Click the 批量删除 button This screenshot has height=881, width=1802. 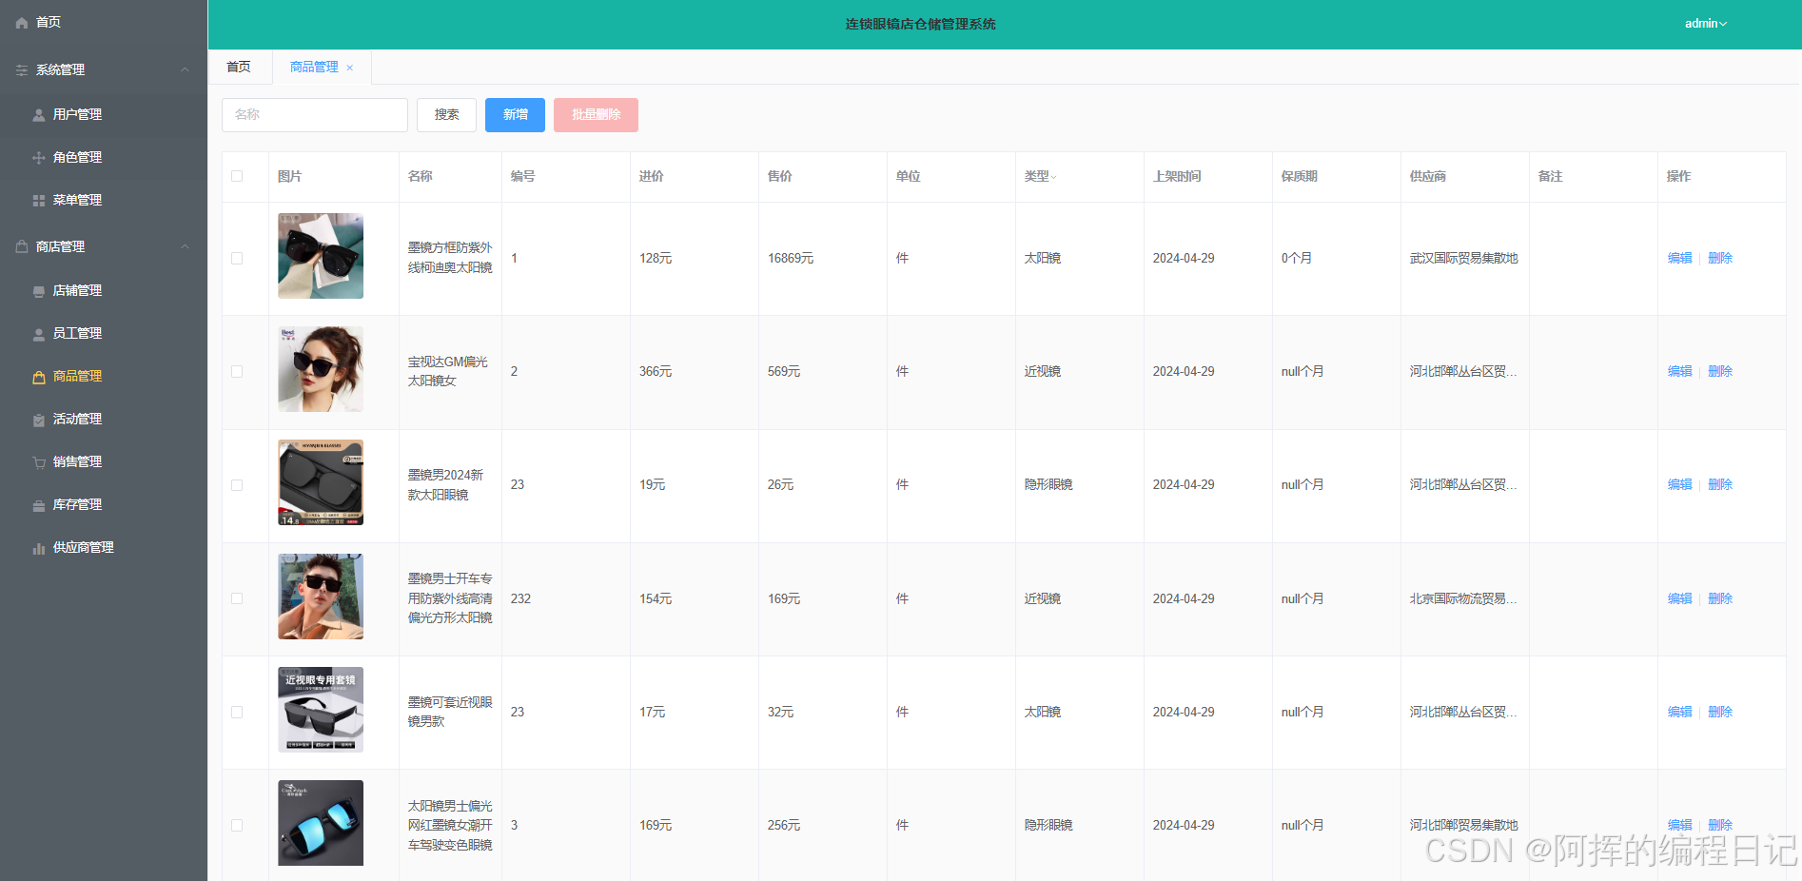pyautogui.click(x=596, y=115)
